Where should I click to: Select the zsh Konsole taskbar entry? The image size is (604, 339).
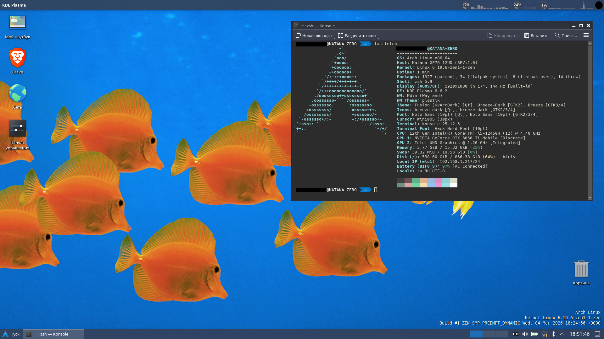click(53, 334)
